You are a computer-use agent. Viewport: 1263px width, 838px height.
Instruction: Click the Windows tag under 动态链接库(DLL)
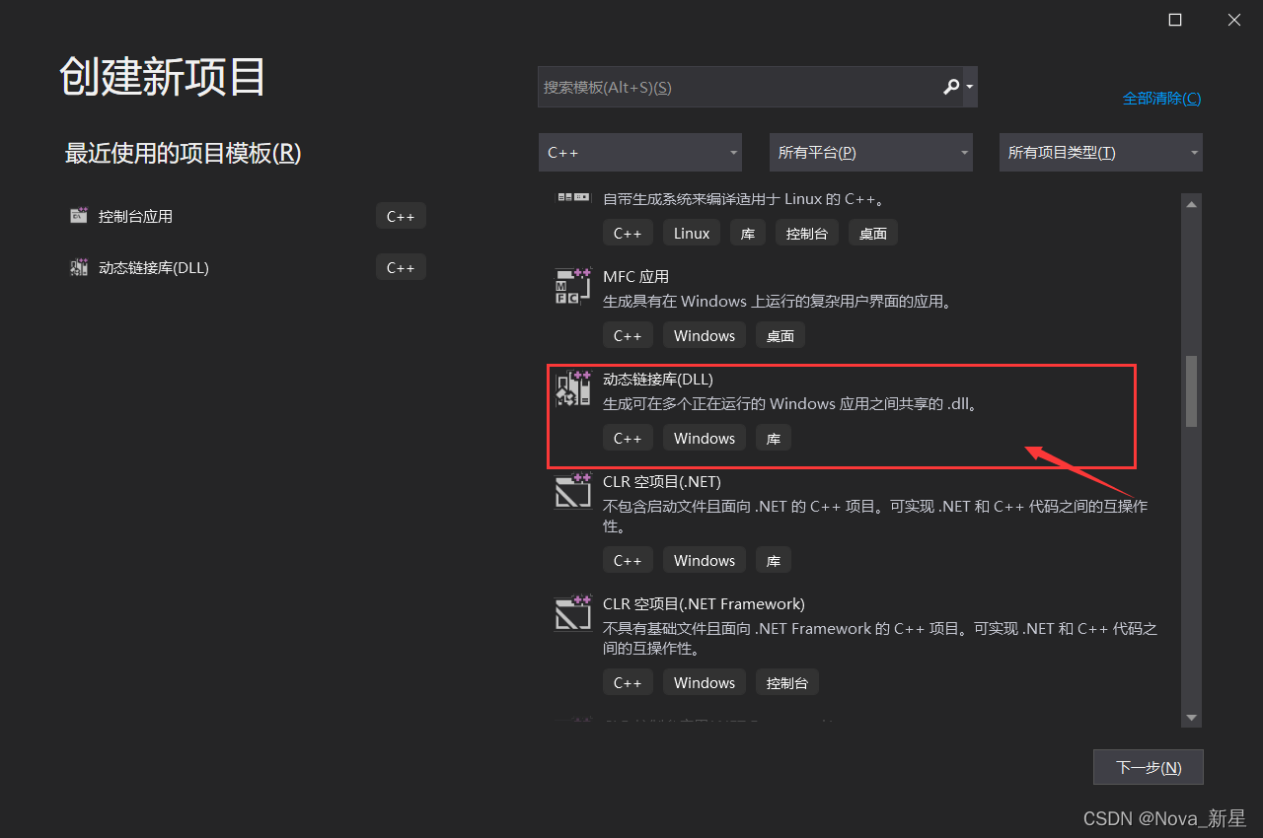point(705,439)
